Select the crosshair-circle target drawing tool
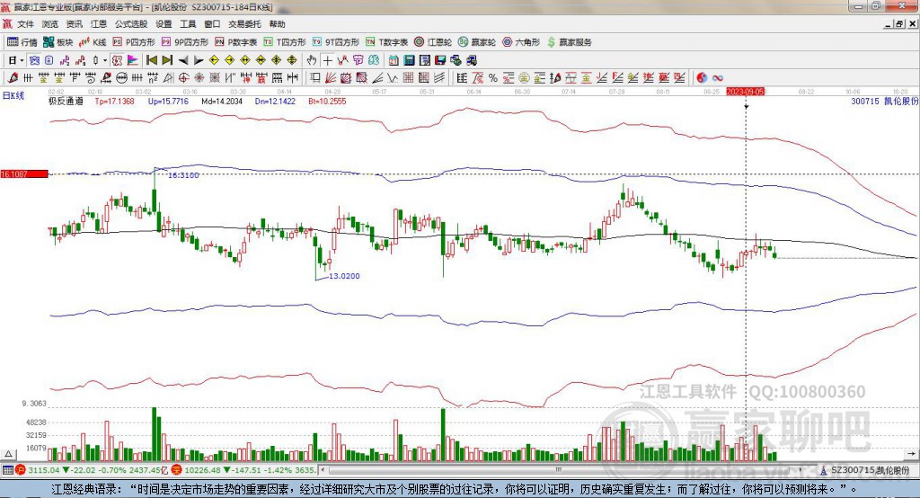Viewport: 920px width, 498px height. click(183, 77)
